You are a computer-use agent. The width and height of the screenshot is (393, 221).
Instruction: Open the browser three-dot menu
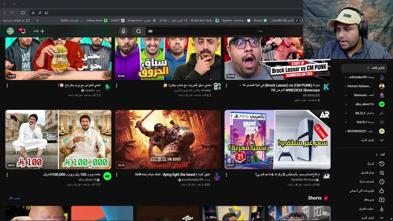click(4, 13)
